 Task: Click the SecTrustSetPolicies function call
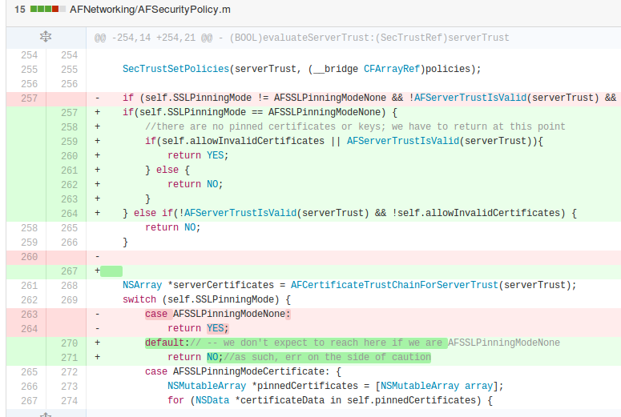click(x=175, y=69)
